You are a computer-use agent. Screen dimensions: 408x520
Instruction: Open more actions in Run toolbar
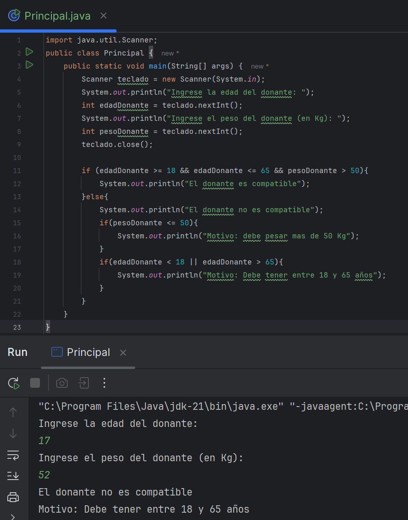pyautogui.click(x=104, y=383)
